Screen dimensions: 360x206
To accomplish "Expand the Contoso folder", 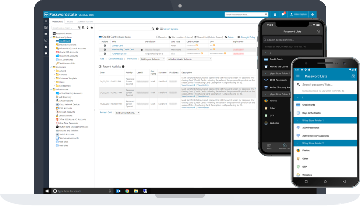I will [x=54, y=75].
